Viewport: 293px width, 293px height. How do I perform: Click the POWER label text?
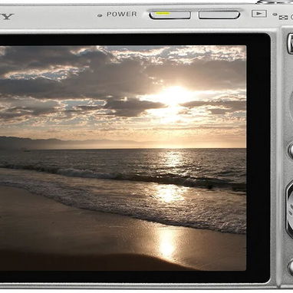[x=122, y=15]
